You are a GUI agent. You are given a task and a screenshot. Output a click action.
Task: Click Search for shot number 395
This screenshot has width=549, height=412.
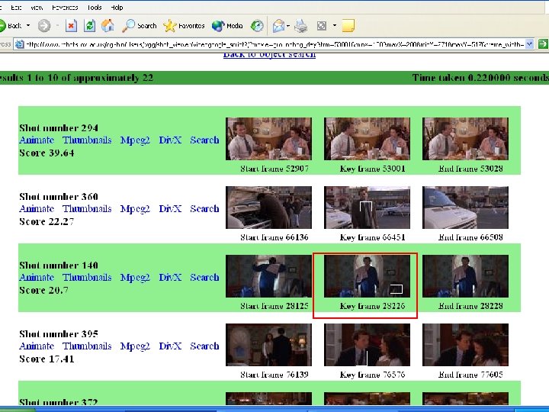204,346
